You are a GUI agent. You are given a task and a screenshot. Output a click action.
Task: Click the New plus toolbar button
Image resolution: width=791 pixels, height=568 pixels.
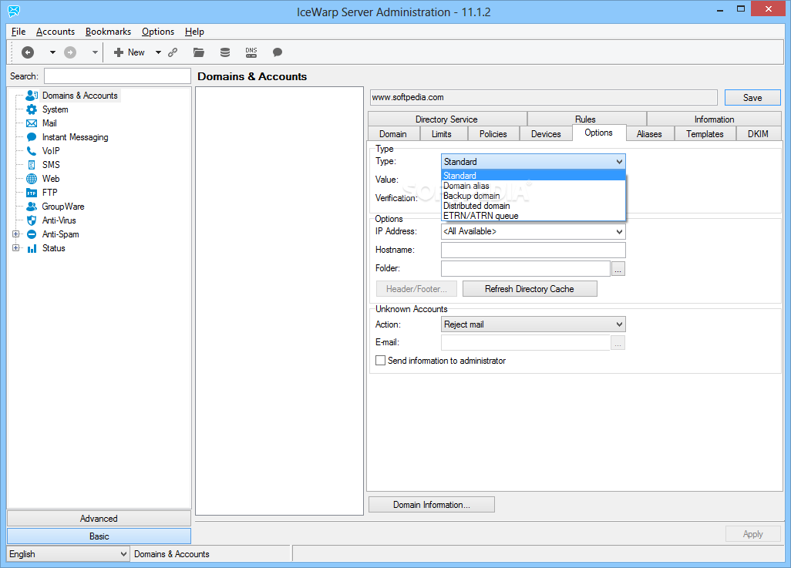130,52
